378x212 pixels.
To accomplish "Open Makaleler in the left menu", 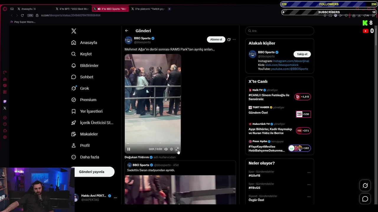I will pos(85,134).
